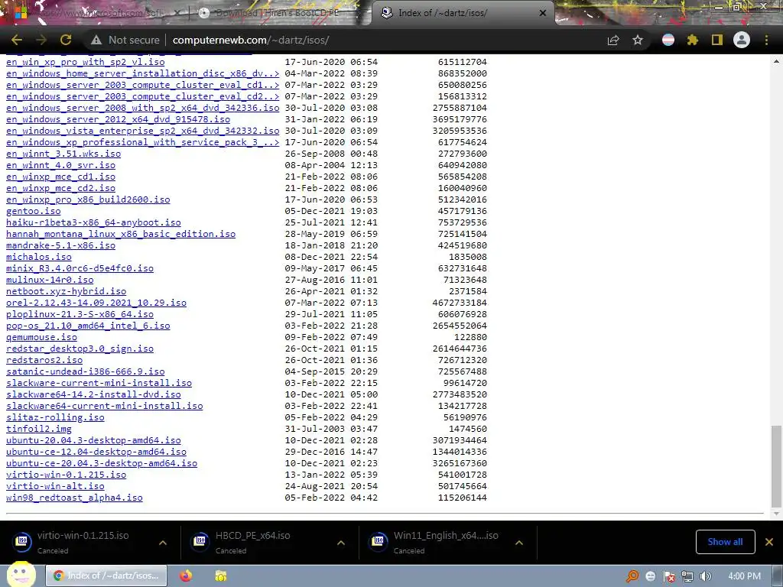Open the file explorer taskbar icon

(x=221, y=576)
